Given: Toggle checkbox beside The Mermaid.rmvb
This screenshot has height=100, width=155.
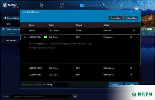Looking at the screenshot, I should 3,29.
